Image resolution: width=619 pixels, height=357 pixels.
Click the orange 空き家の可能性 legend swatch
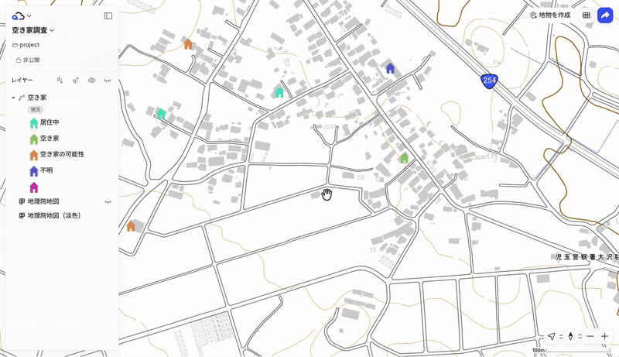click(x=34, y=155)
